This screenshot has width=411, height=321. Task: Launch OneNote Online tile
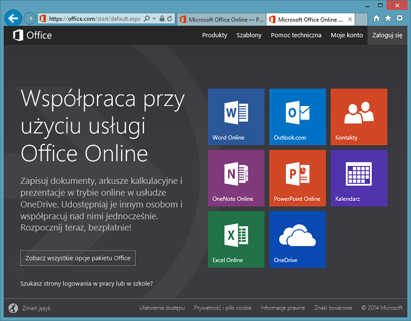pos(236,178)
